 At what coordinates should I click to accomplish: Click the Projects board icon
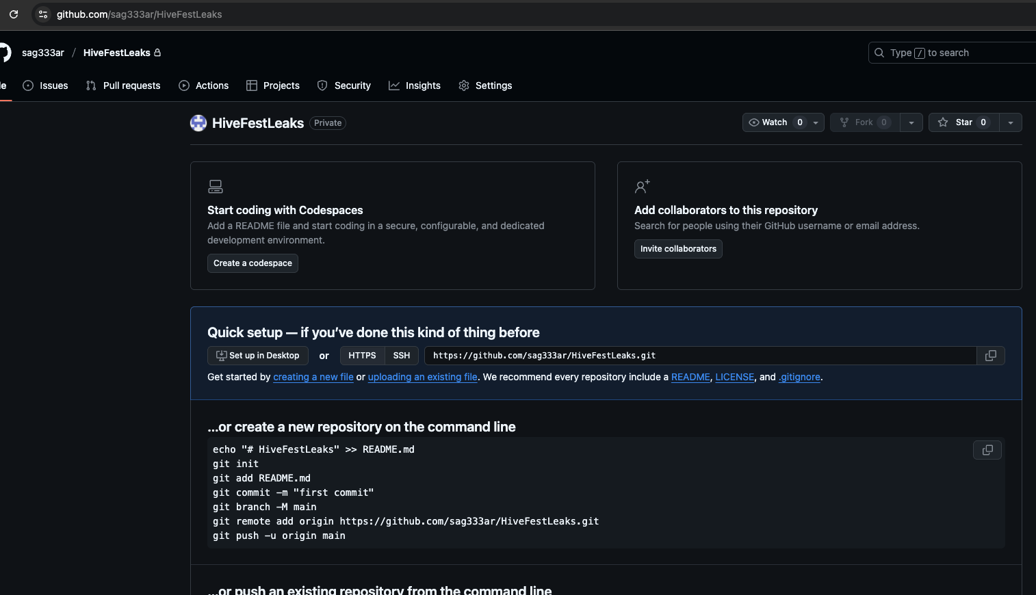point(251,85)
